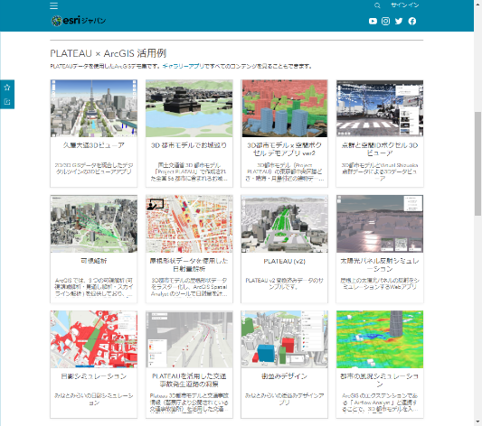
Task: Open the red voxel buildings demo thumbnail
Action: click(x=284, y=108)
